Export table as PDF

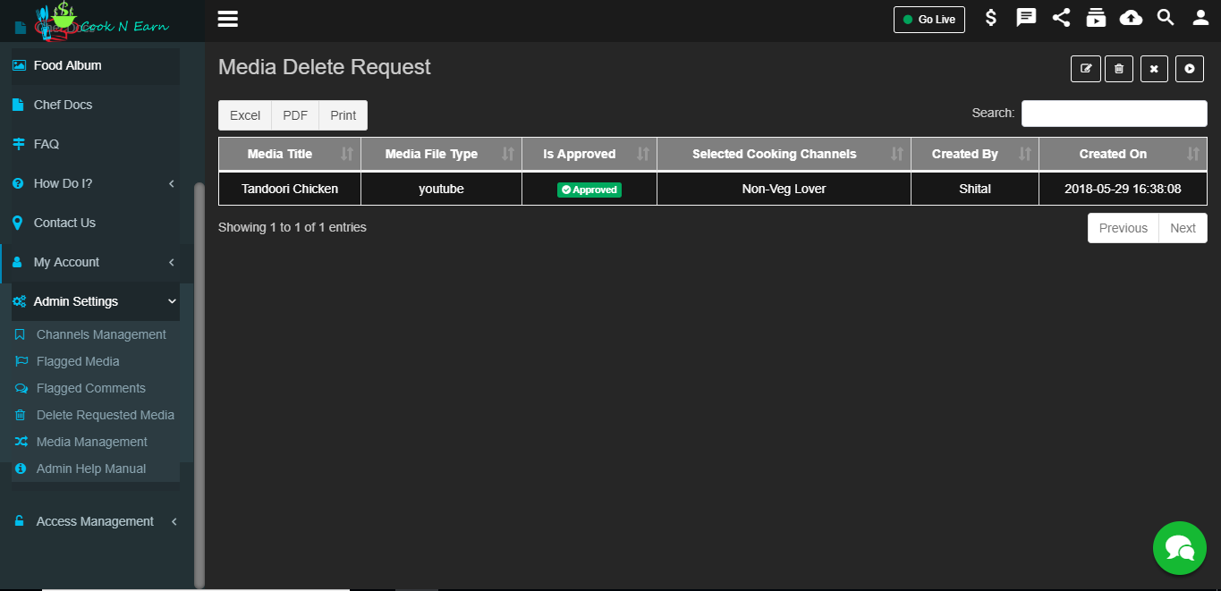295,115
